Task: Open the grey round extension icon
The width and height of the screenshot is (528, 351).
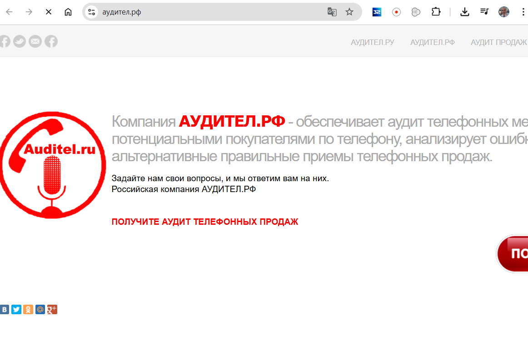Action: 416,12
